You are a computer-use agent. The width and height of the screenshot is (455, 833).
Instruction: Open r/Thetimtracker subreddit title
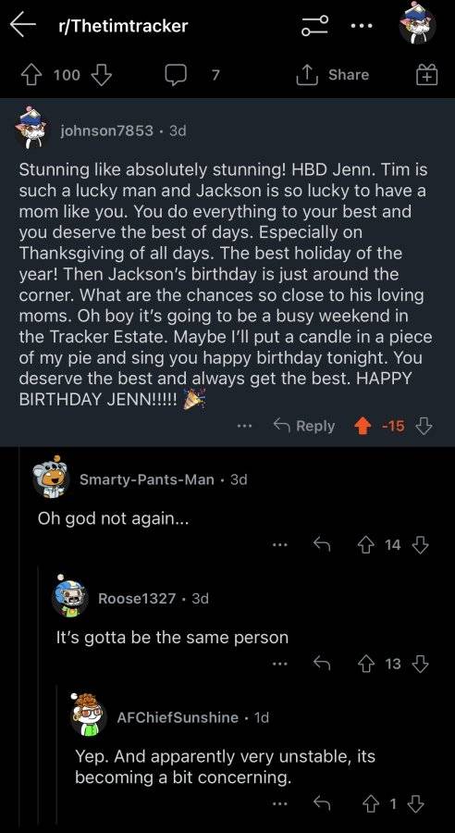[x=123, y=26]
